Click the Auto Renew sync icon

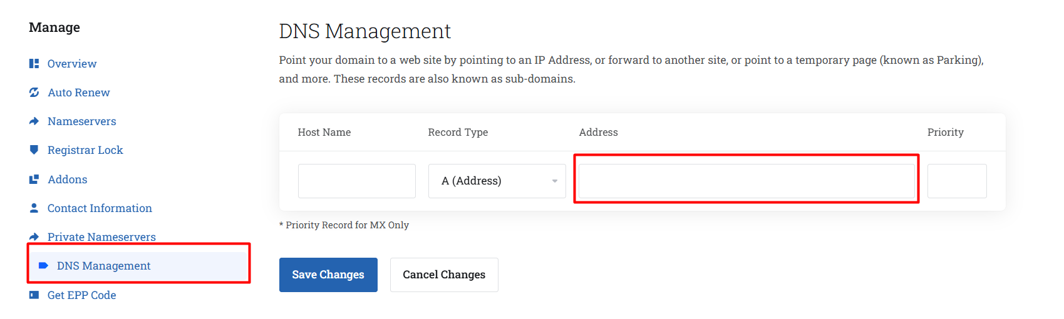coord(34,93)
